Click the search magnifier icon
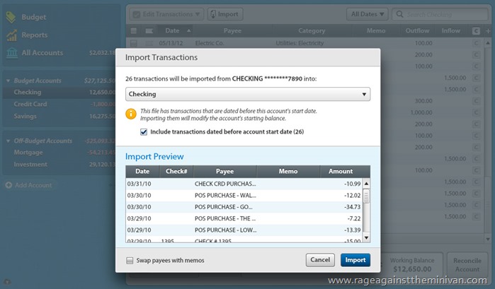Viewport: 495px width, 289px height. point(399,14)
